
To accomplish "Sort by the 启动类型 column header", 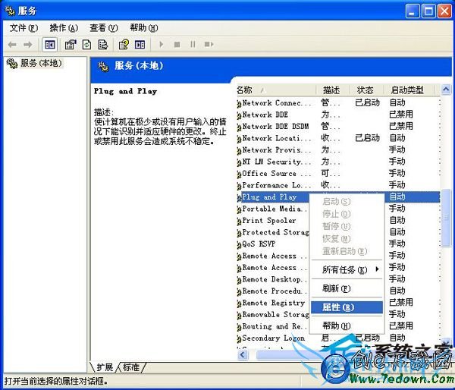I will tap(409, 90).
